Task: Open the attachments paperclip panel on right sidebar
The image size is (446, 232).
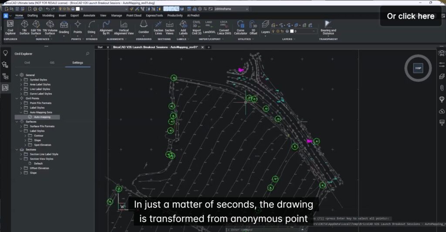Action: click(x=442, y=88)
